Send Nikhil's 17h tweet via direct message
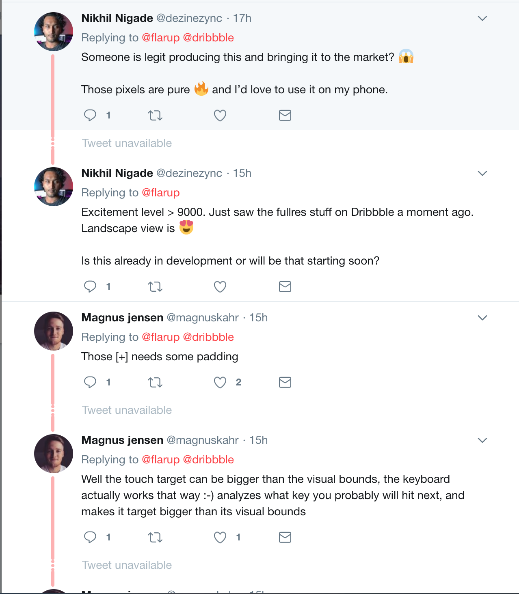This screenshot has height=594, width=519. [x=285, y=116]
